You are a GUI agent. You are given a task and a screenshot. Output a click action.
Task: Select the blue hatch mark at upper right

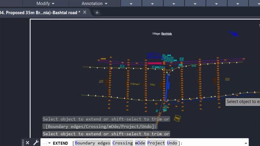(234, 33)
